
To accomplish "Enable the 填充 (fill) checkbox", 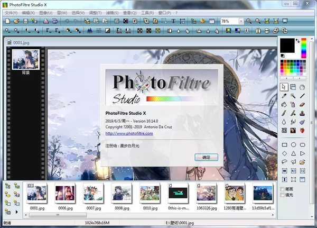I will pos(283,195).
